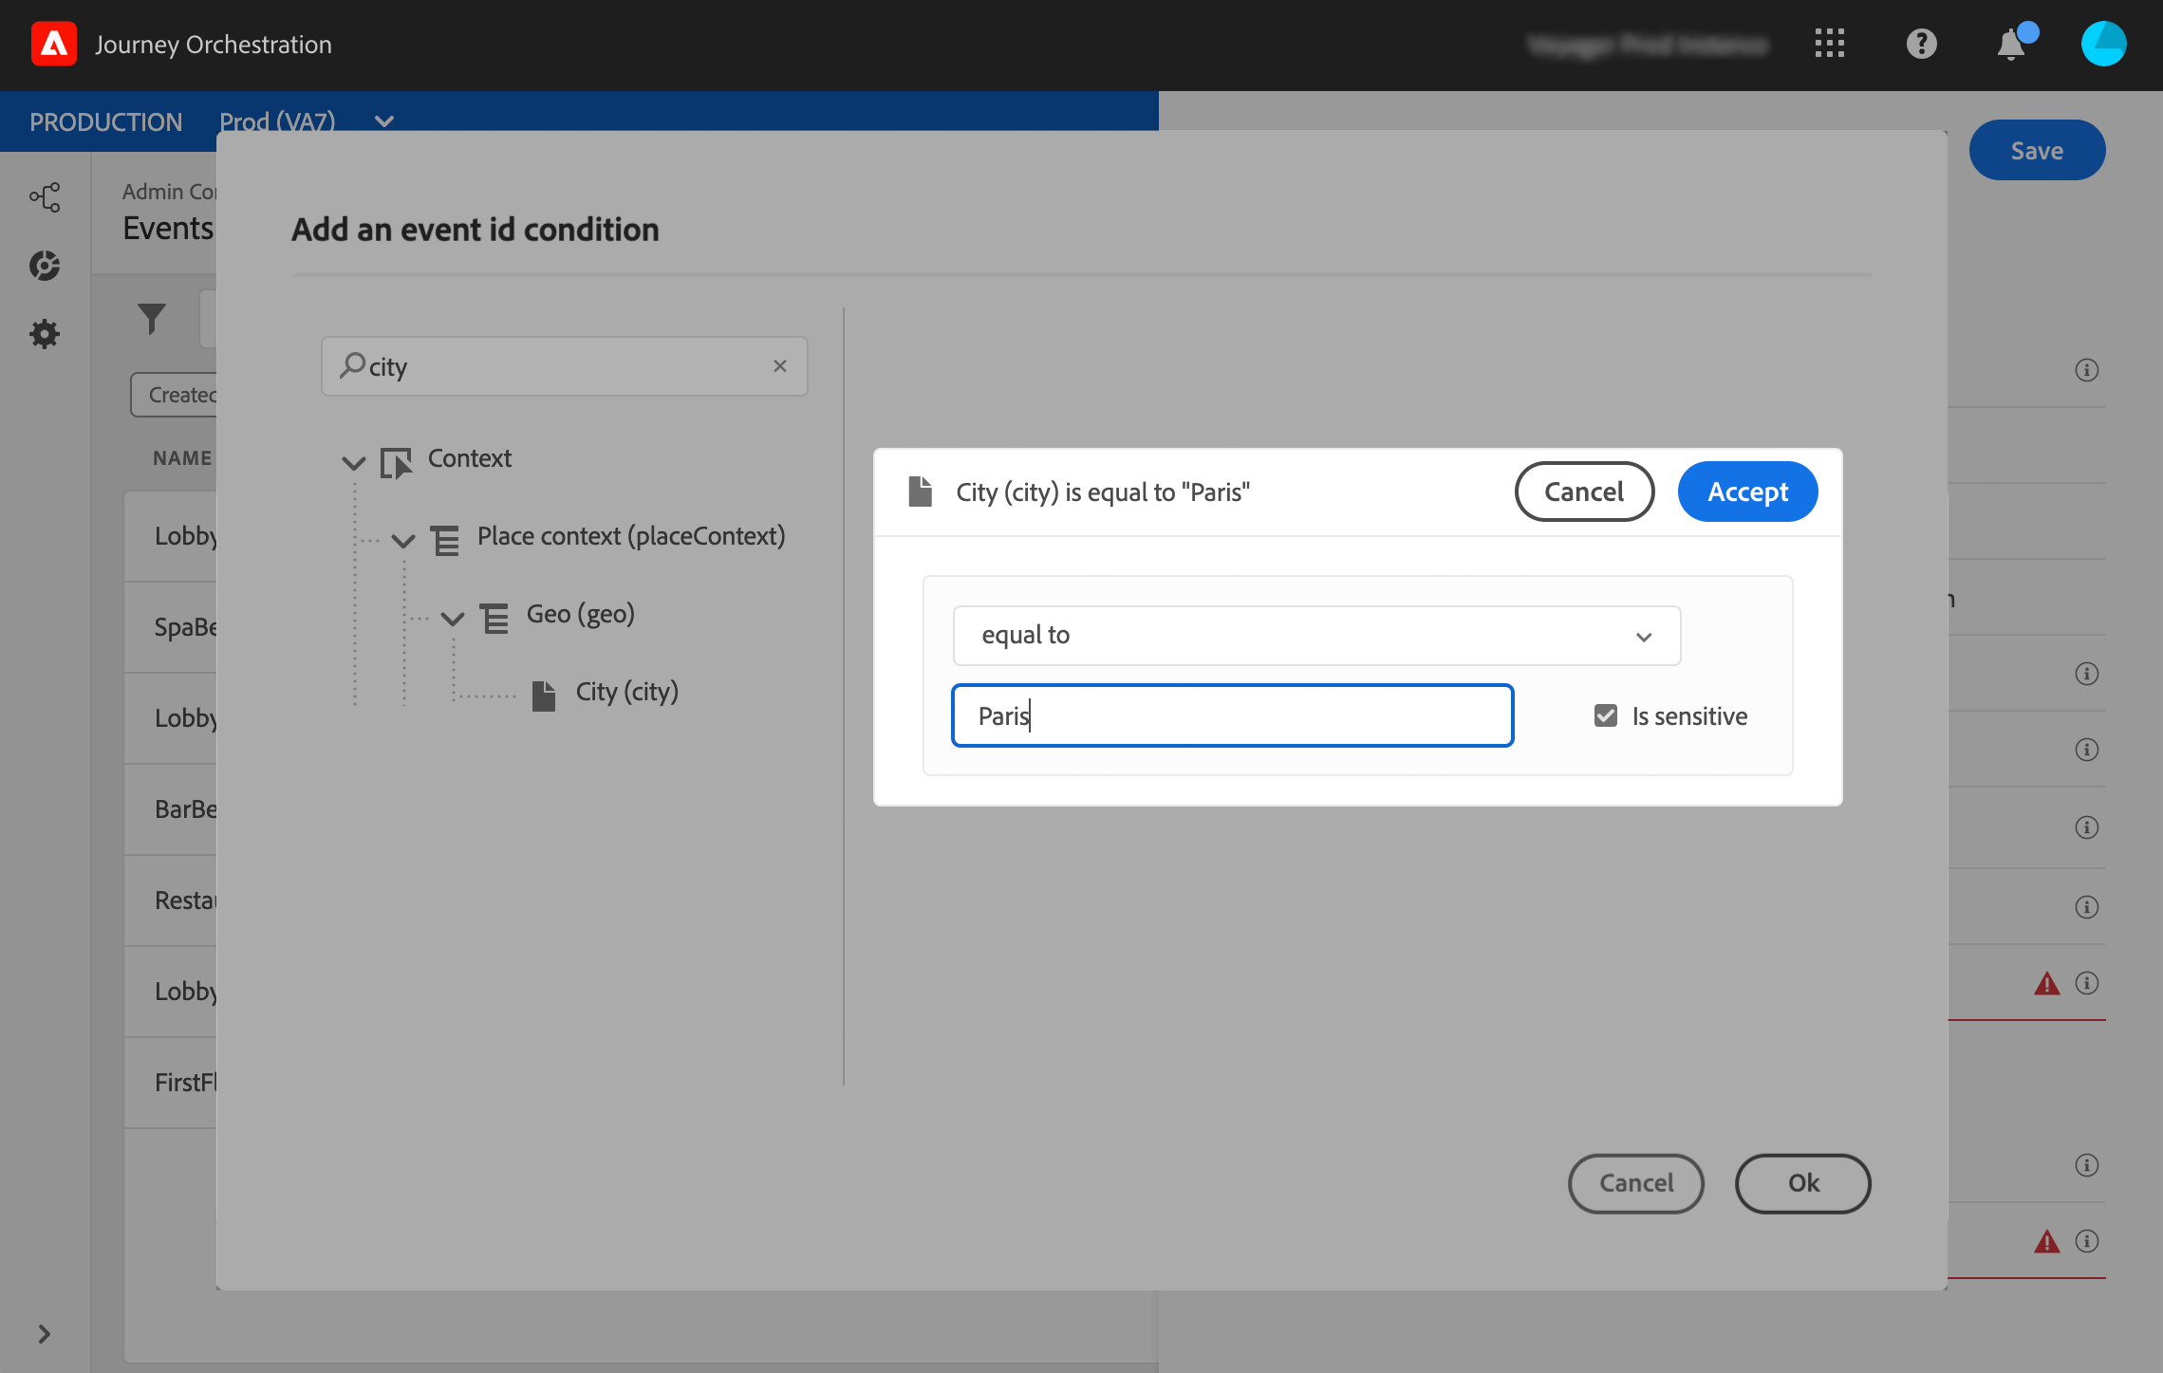The width and height of the screenshot is (2163, 1373).
Task: Collapse the Context tree node
Action: 353,462
